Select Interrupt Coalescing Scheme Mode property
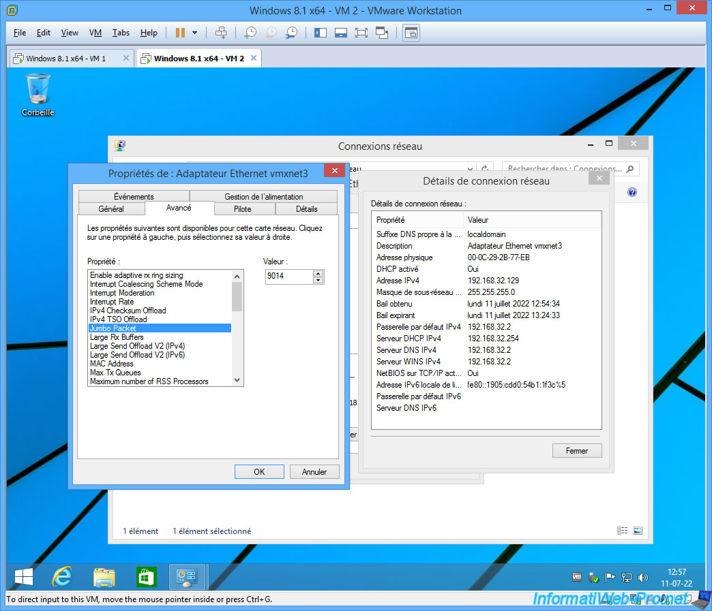Viewport: 712px width, 611px height. pyautogui.click(x=160, y=284)
